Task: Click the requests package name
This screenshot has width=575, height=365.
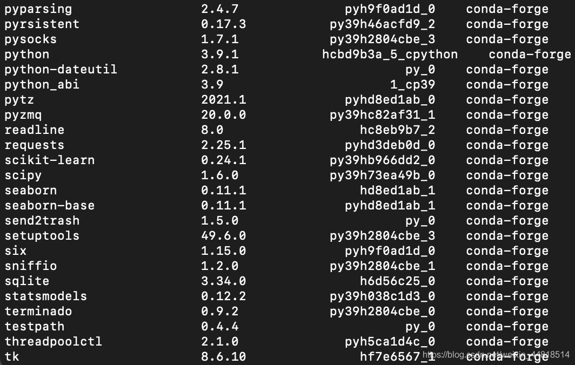Action: click(34, 145)
